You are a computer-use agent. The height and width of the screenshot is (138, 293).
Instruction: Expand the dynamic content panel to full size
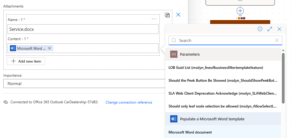coord(270,29)
